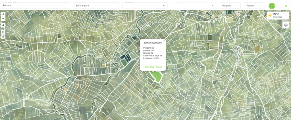
Task: Open the Localidad dropdown
Action: [x=194, y=6]
